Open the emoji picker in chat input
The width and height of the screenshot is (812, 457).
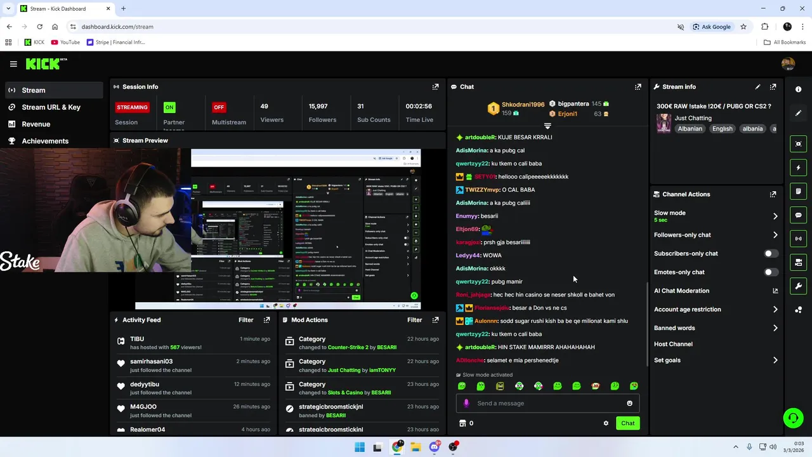pyautogui.click(x=629, y=403)
